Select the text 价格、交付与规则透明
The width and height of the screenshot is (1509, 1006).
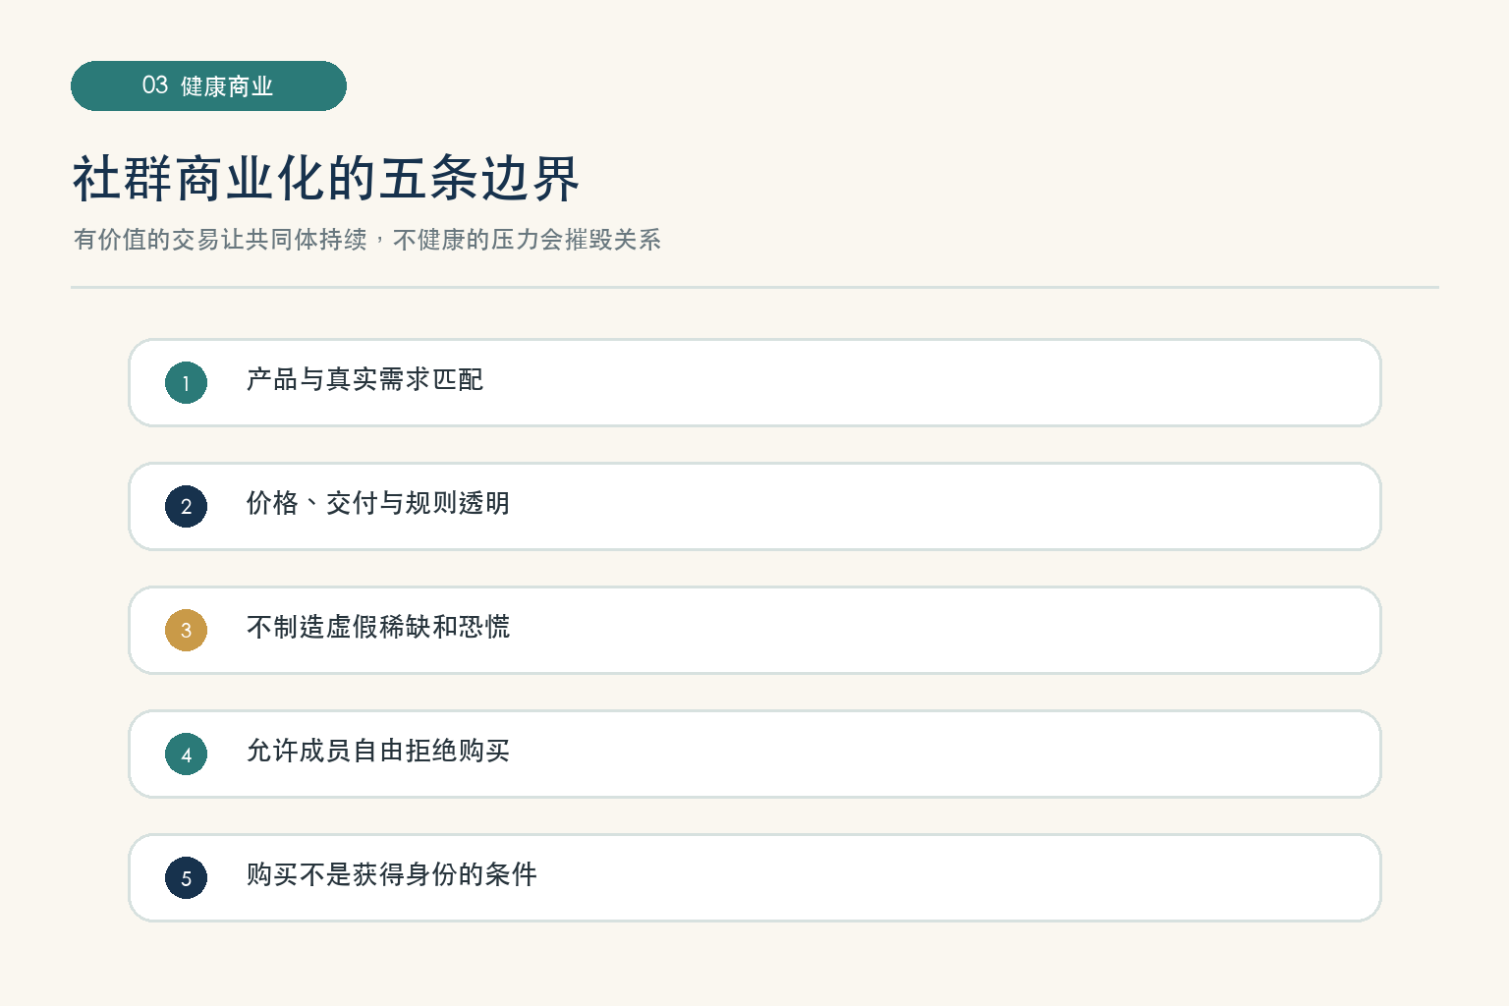coord(378,503)
